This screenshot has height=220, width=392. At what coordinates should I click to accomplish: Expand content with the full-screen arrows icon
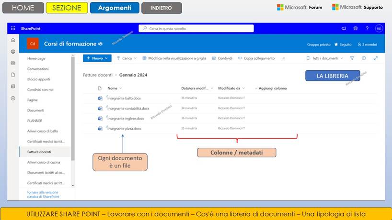(x=376, y=58)
